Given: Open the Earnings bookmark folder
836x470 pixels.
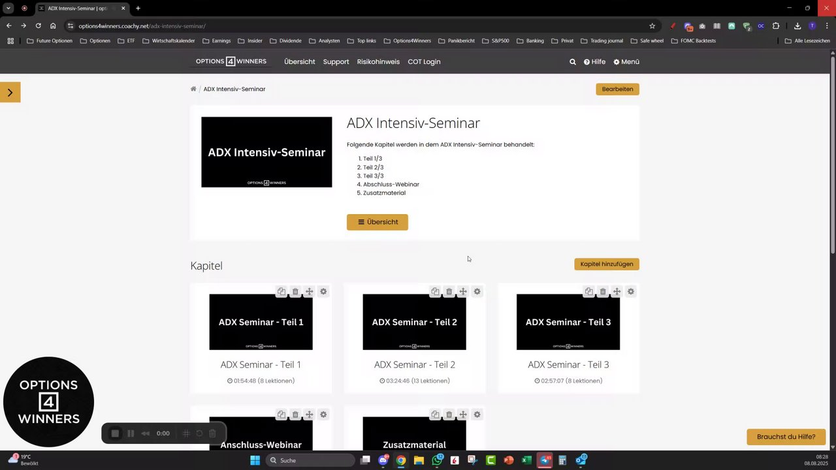Looking at the screenshot, I should [217, 40].
